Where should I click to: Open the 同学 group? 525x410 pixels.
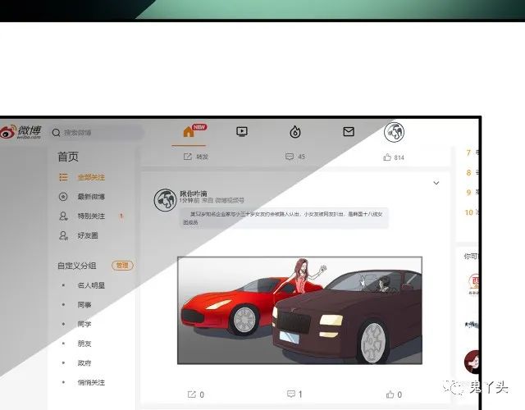pyautogui.click(x=84, y=324)
